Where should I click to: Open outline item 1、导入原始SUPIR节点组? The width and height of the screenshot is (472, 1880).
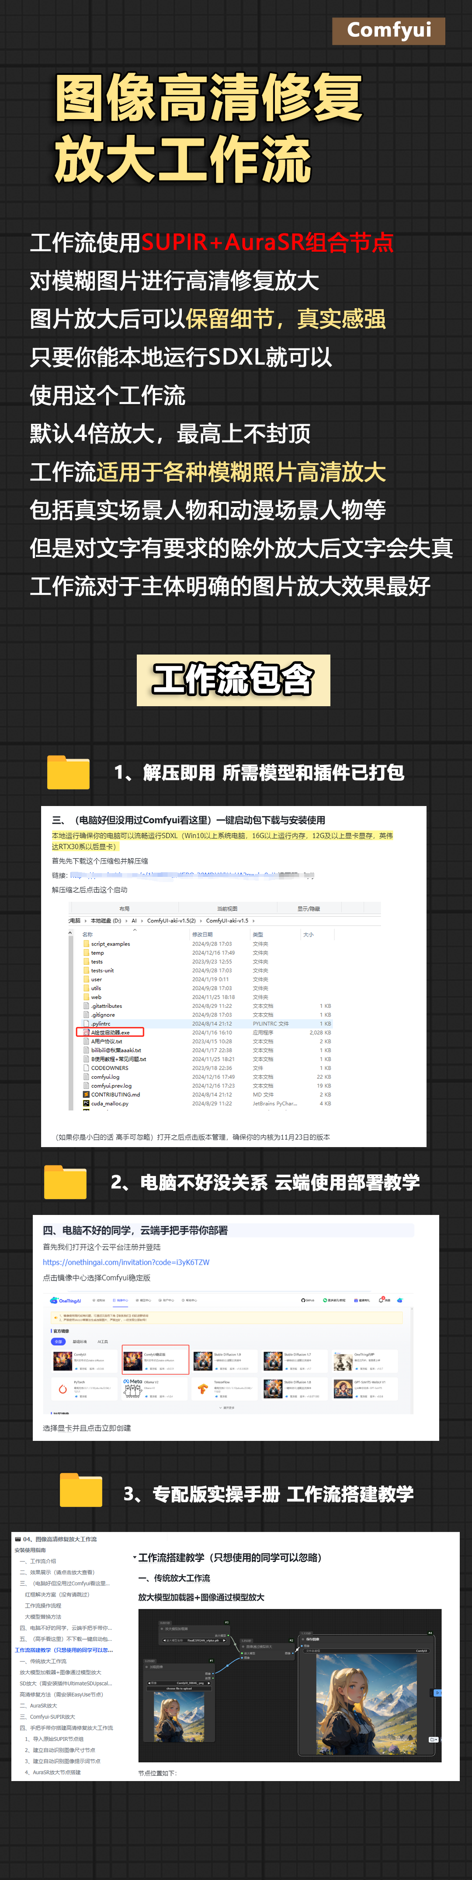click(54, 1739)
